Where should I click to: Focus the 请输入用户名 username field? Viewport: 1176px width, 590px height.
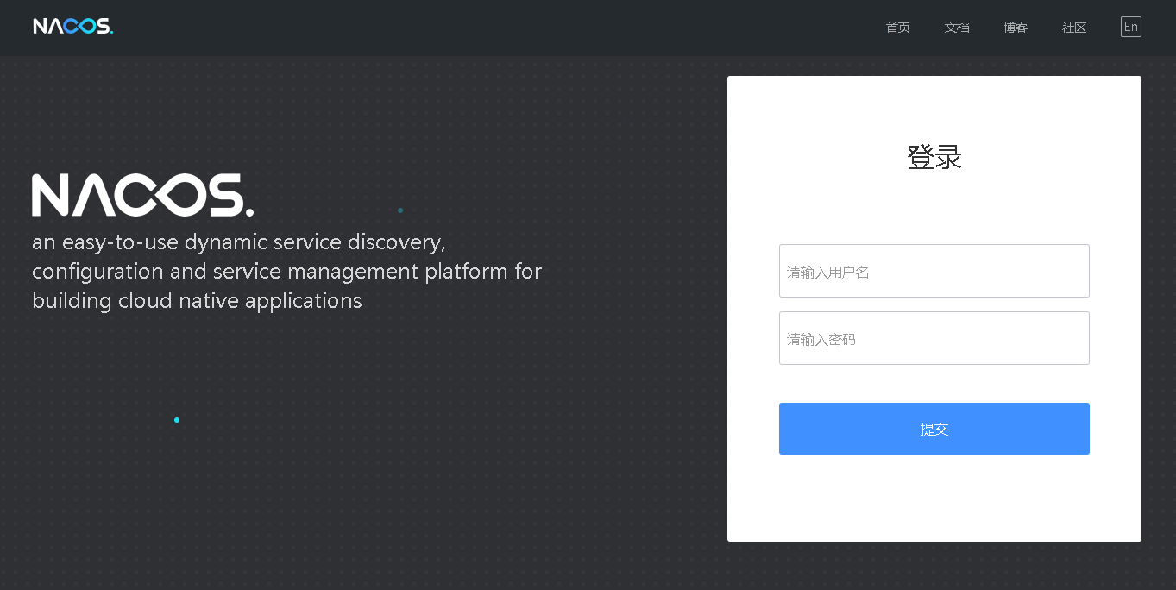[x=934, y=271]
